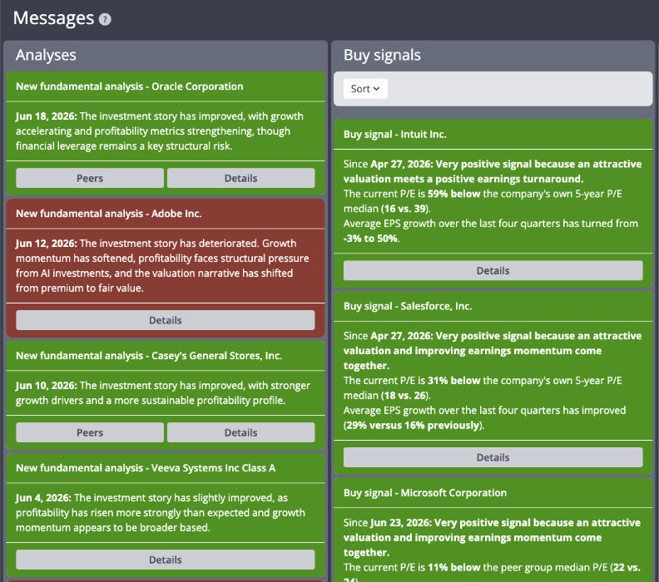Click the 'Jun 18, 2026:' date text
The height and width of the screenshot is (582, 659).
[x=47, y=116]
